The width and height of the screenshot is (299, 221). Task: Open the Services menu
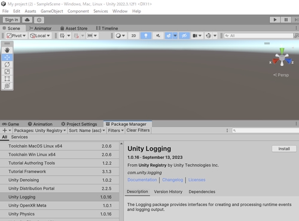(100, 11)
